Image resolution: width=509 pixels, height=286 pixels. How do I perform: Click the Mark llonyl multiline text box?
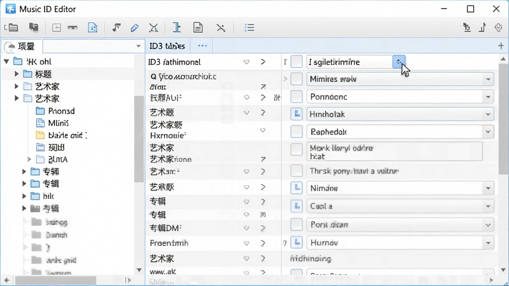pos(394,151)
